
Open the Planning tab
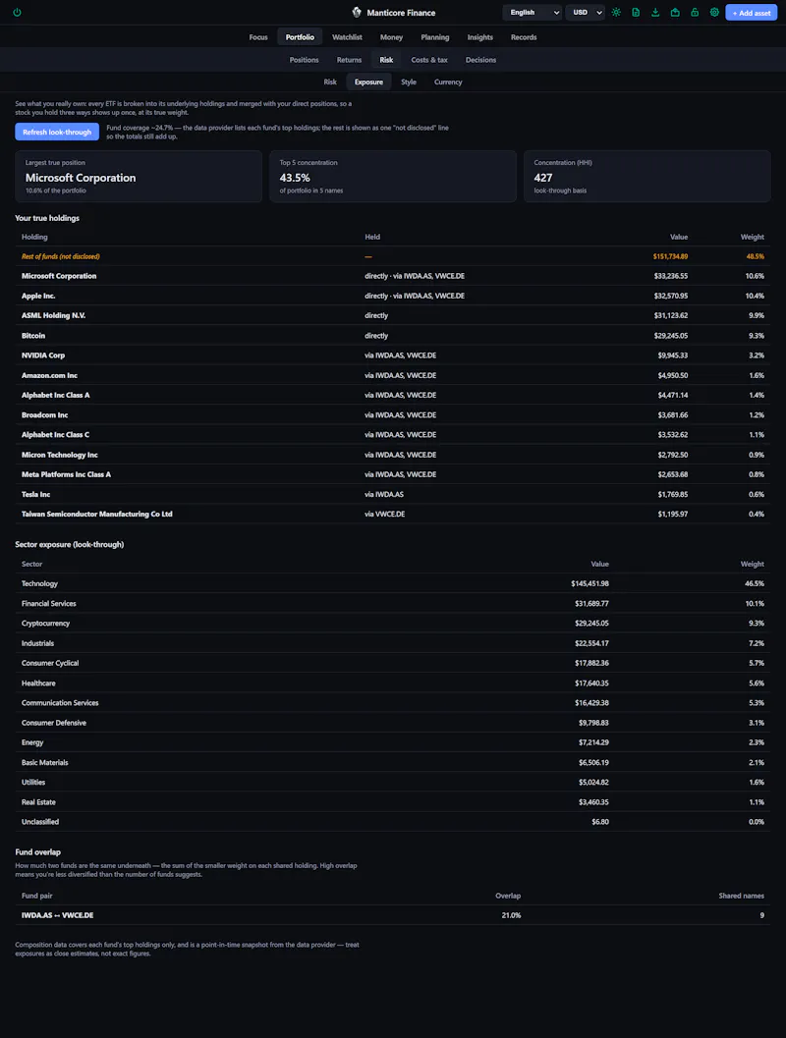435,37
